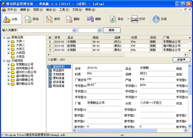Click the detail panel scroll down arrow
Viewport: 193px width, 138px height.
coord(190,126)
